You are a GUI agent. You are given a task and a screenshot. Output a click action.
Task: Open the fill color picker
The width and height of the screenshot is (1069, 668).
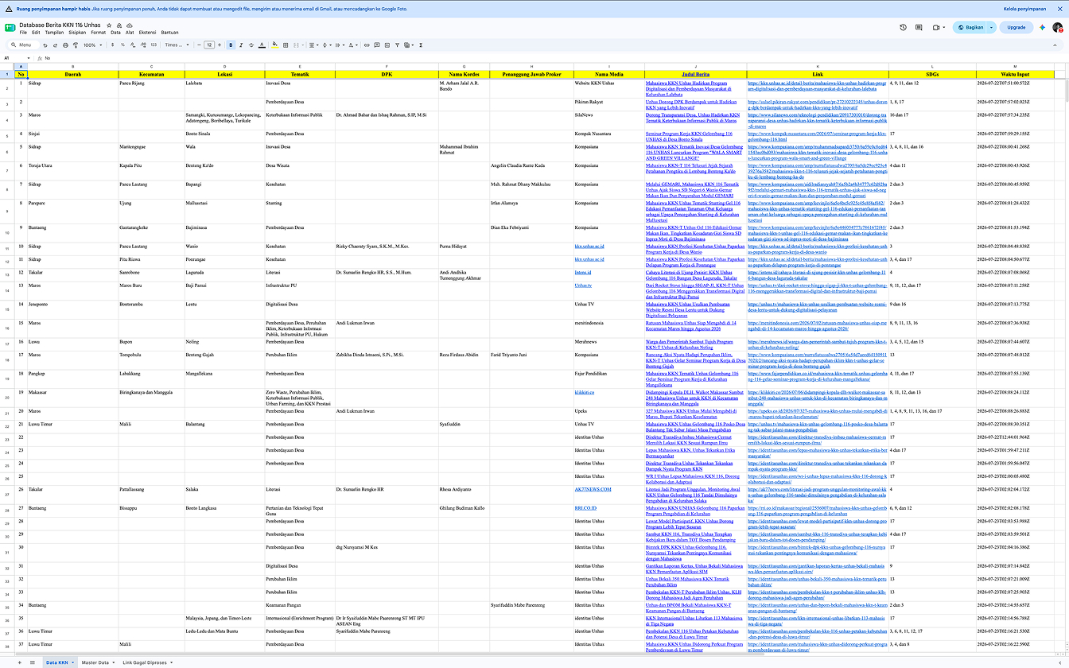coord(274,45)
